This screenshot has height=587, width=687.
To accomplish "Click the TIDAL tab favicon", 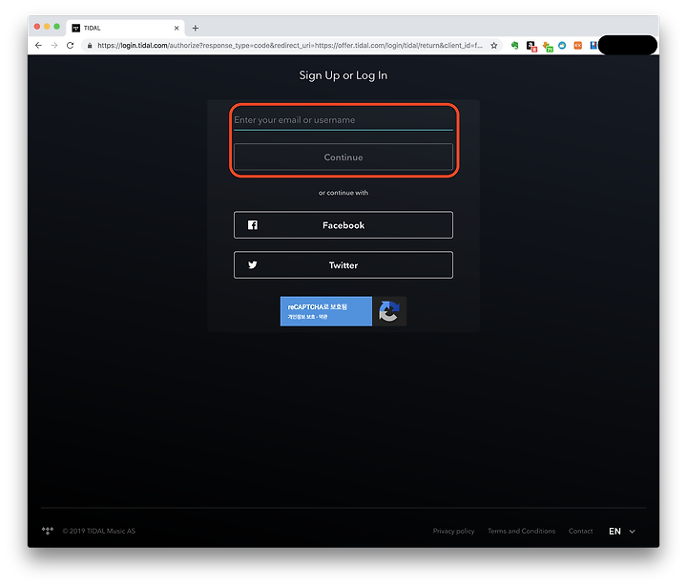I will 76,28.
